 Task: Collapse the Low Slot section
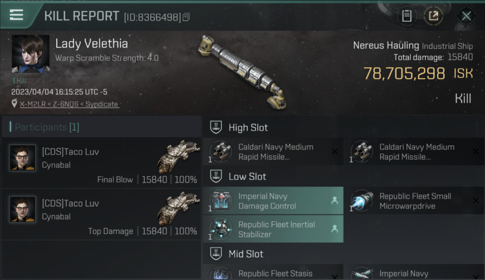click(x=216, y=176)
